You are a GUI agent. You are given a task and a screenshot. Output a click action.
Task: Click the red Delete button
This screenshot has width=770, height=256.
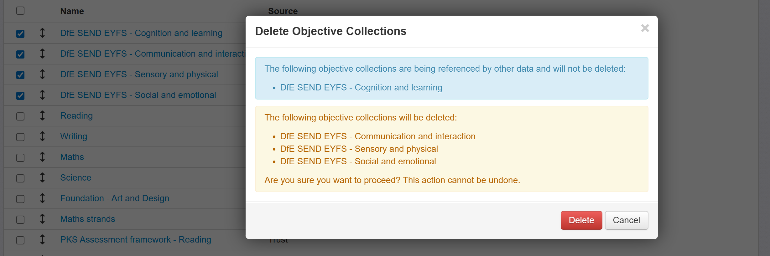[581, 220]
